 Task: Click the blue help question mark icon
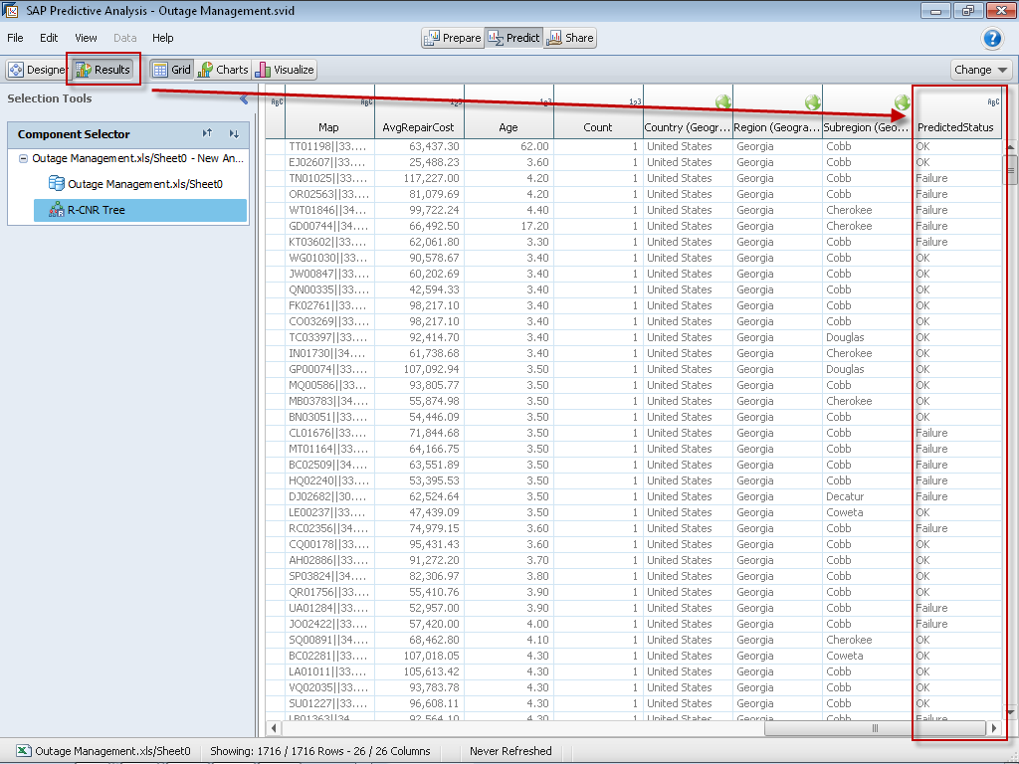pos(992,39)
